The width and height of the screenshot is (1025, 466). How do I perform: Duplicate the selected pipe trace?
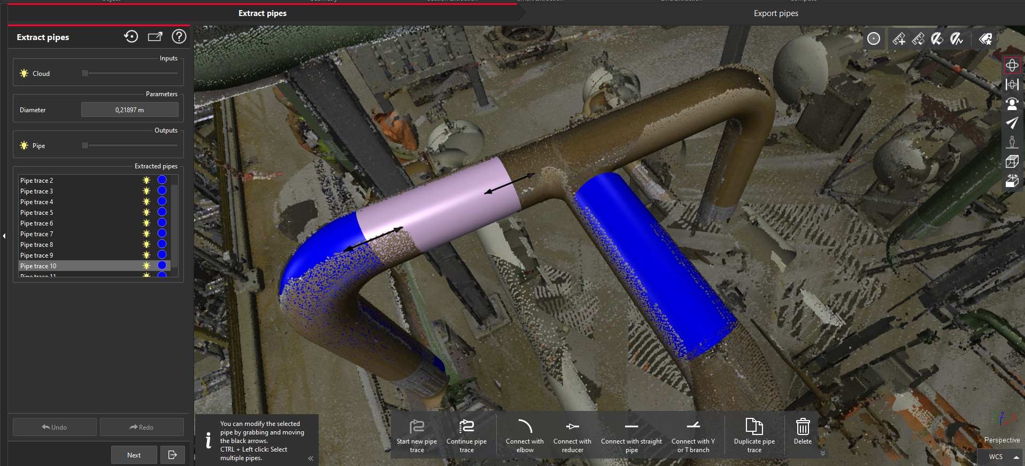(754, 435)
